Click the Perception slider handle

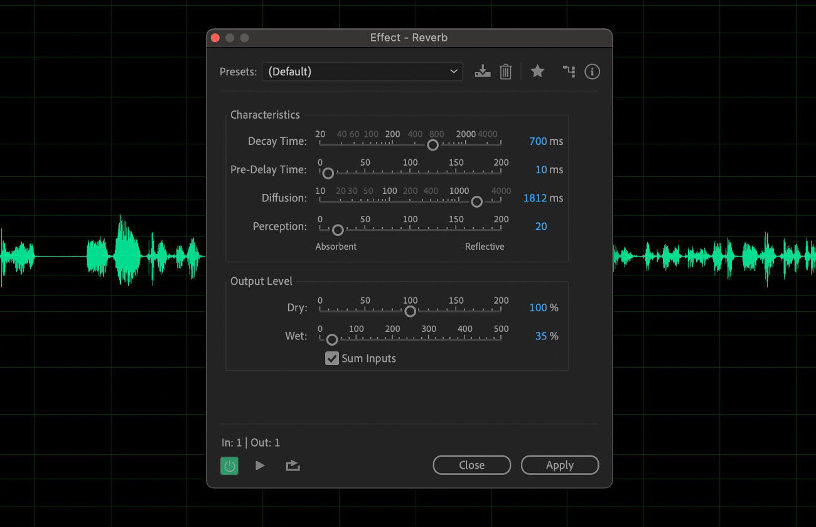[x=336, y=230]
